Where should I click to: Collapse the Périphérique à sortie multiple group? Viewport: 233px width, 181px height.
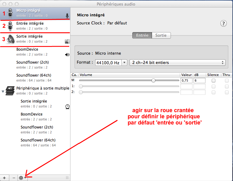pos(3,91)
